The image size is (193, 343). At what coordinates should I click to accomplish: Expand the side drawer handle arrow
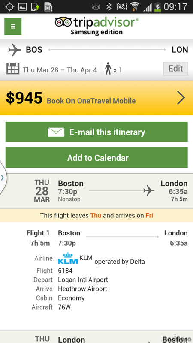click(3, 178)
